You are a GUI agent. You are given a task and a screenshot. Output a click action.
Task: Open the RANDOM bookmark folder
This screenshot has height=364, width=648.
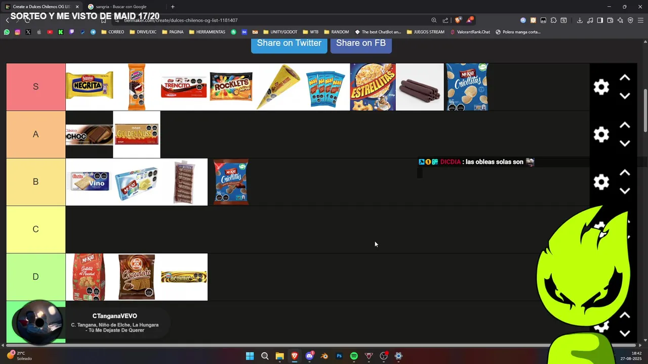(336, 32)
